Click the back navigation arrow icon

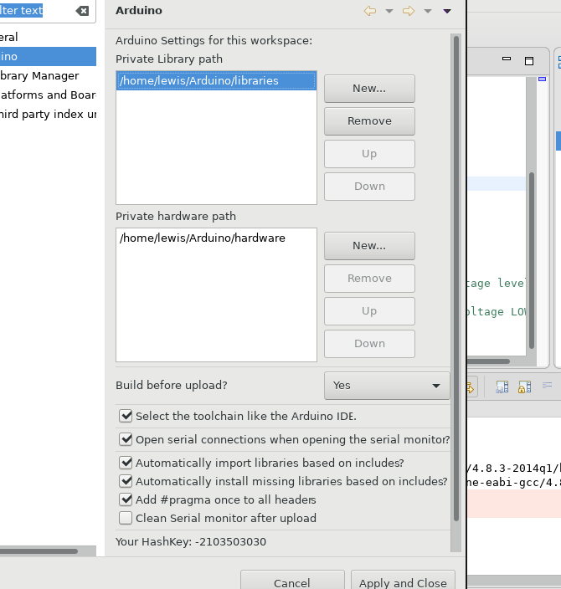point(370,11)
